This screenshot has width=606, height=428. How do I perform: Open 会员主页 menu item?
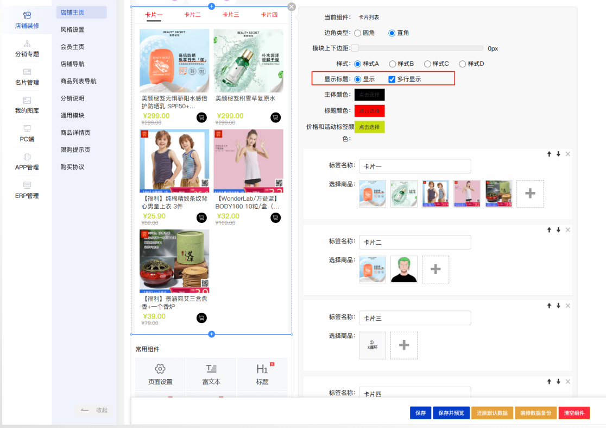[x=72, y=47]
